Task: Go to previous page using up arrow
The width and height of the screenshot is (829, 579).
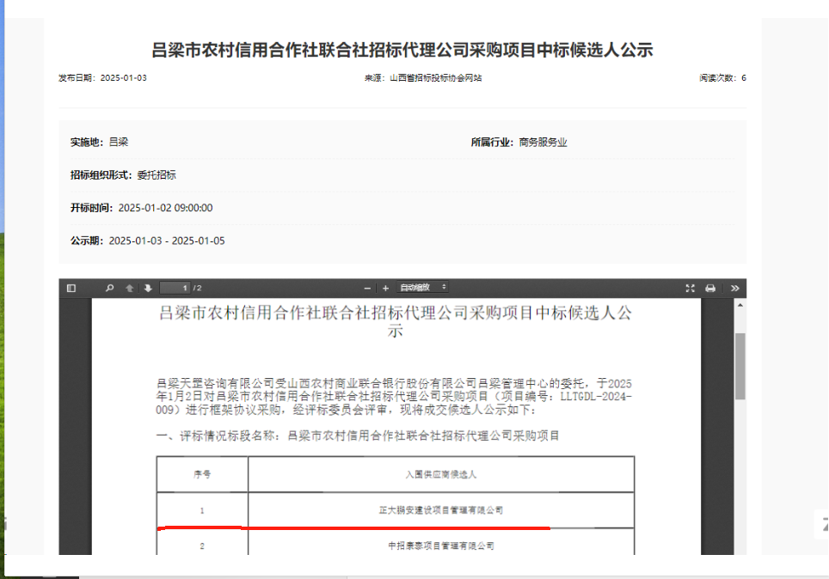Action: point(130,288)
